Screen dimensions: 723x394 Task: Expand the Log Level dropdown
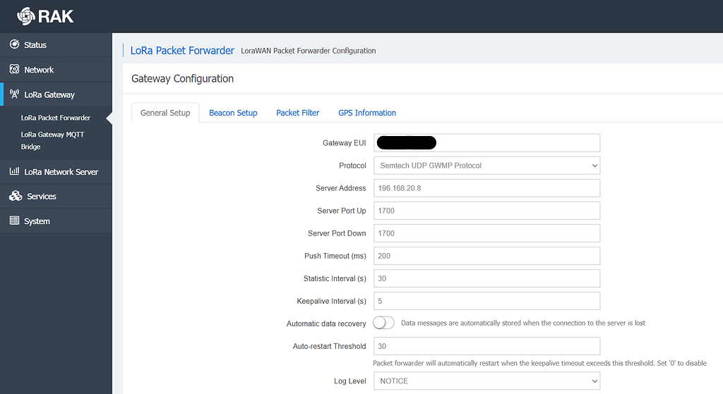point(486,381)
